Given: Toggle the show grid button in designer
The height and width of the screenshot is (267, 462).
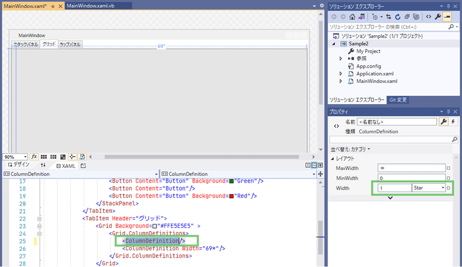Looking at the screenshot, I should pyautogui.click(x=44, y=157).
